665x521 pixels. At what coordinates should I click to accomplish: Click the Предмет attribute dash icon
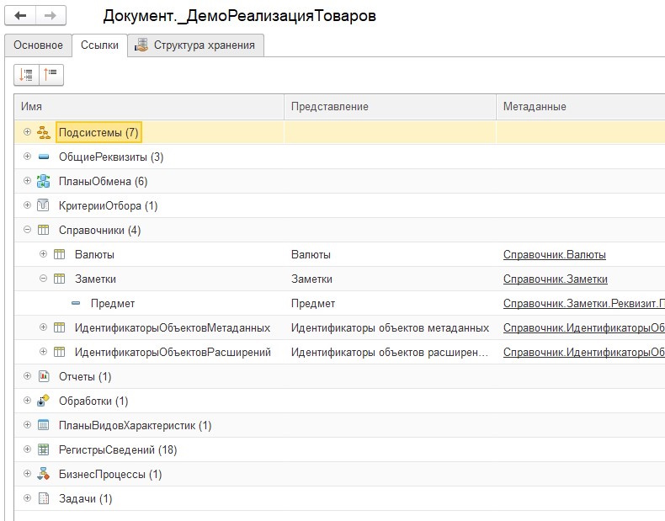coord(76,303)
